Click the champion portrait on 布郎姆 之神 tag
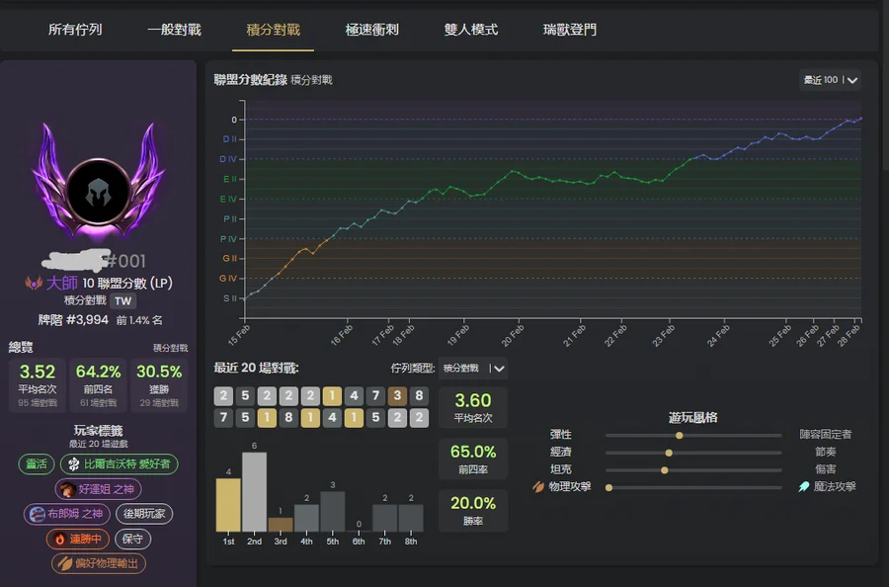Image resolution: width=889 pixels, height=587 pixels. pos(38,514)
